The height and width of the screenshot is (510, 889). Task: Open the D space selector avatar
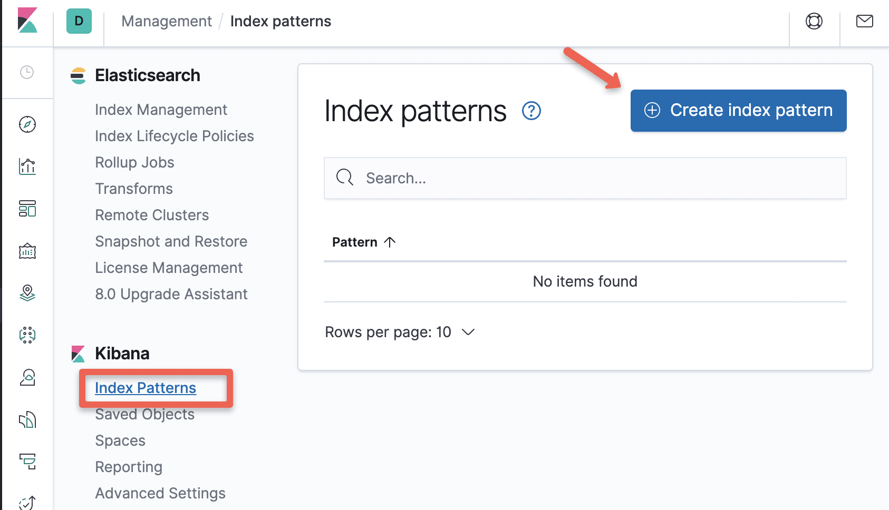click(x=79, y=21)
